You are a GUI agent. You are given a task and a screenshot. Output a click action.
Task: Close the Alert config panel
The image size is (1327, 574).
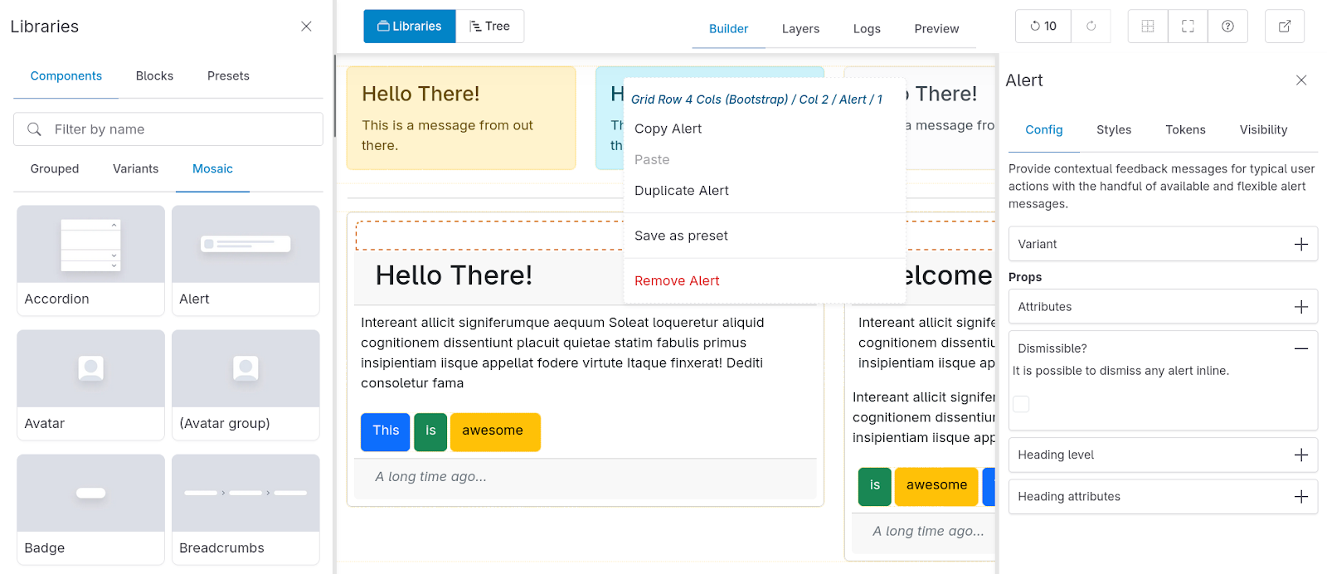pos(1301,80)
